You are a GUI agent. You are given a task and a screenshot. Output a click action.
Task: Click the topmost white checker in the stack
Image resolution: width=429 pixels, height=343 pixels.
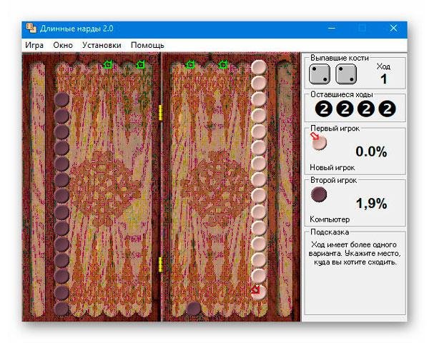[259, 68]
